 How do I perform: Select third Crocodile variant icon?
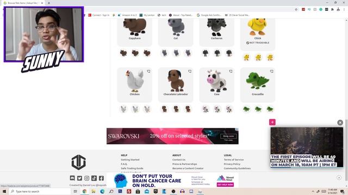pyautogui.click(x=270, y=109)
